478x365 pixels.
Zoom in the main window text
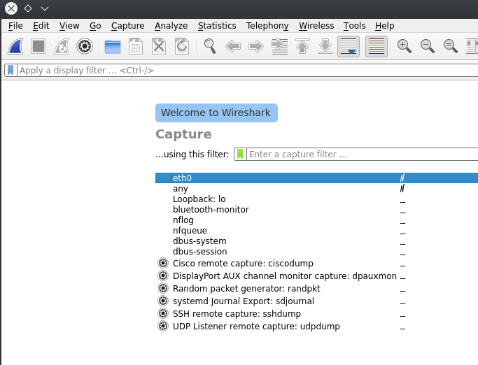coord(405,46)
